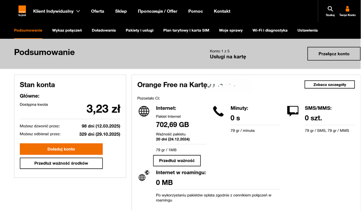The width and height of the screenshot is (361, 211).
Task: Go to Pomoc section
Action: coord(195,11)
